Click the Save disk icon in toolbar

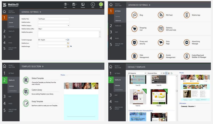(74, 4)
